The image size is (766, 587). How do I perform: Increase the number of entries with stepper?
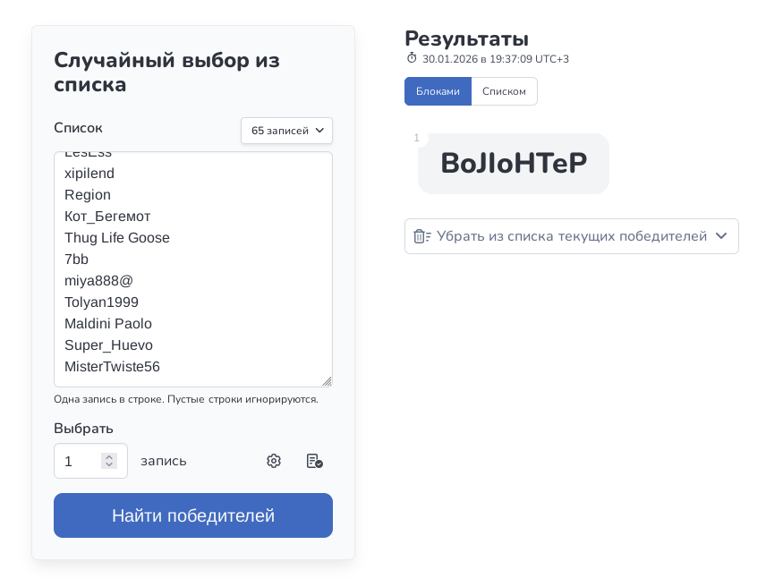109,456
